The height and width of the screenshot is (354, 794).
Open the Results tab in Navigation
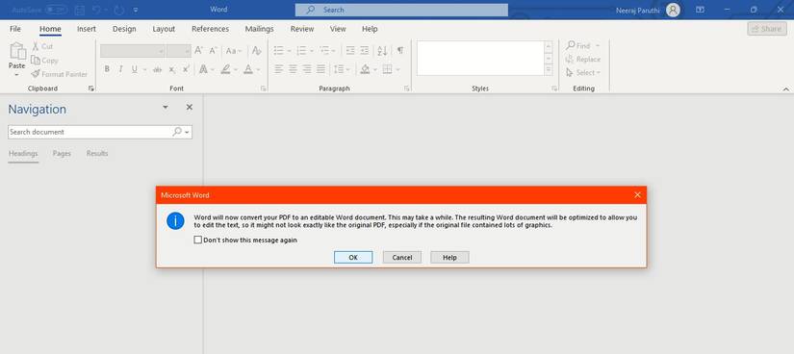click(97, 154)
